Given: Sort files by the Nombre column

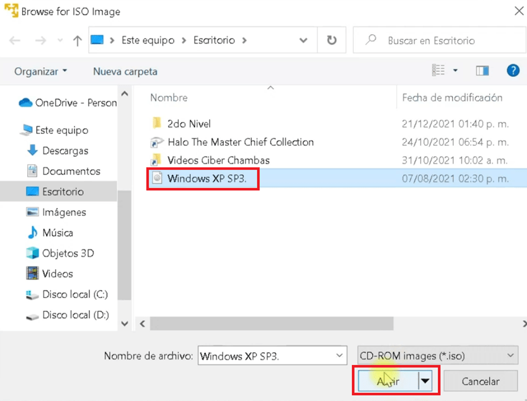Looking at the screenshot, I should 169,98.
